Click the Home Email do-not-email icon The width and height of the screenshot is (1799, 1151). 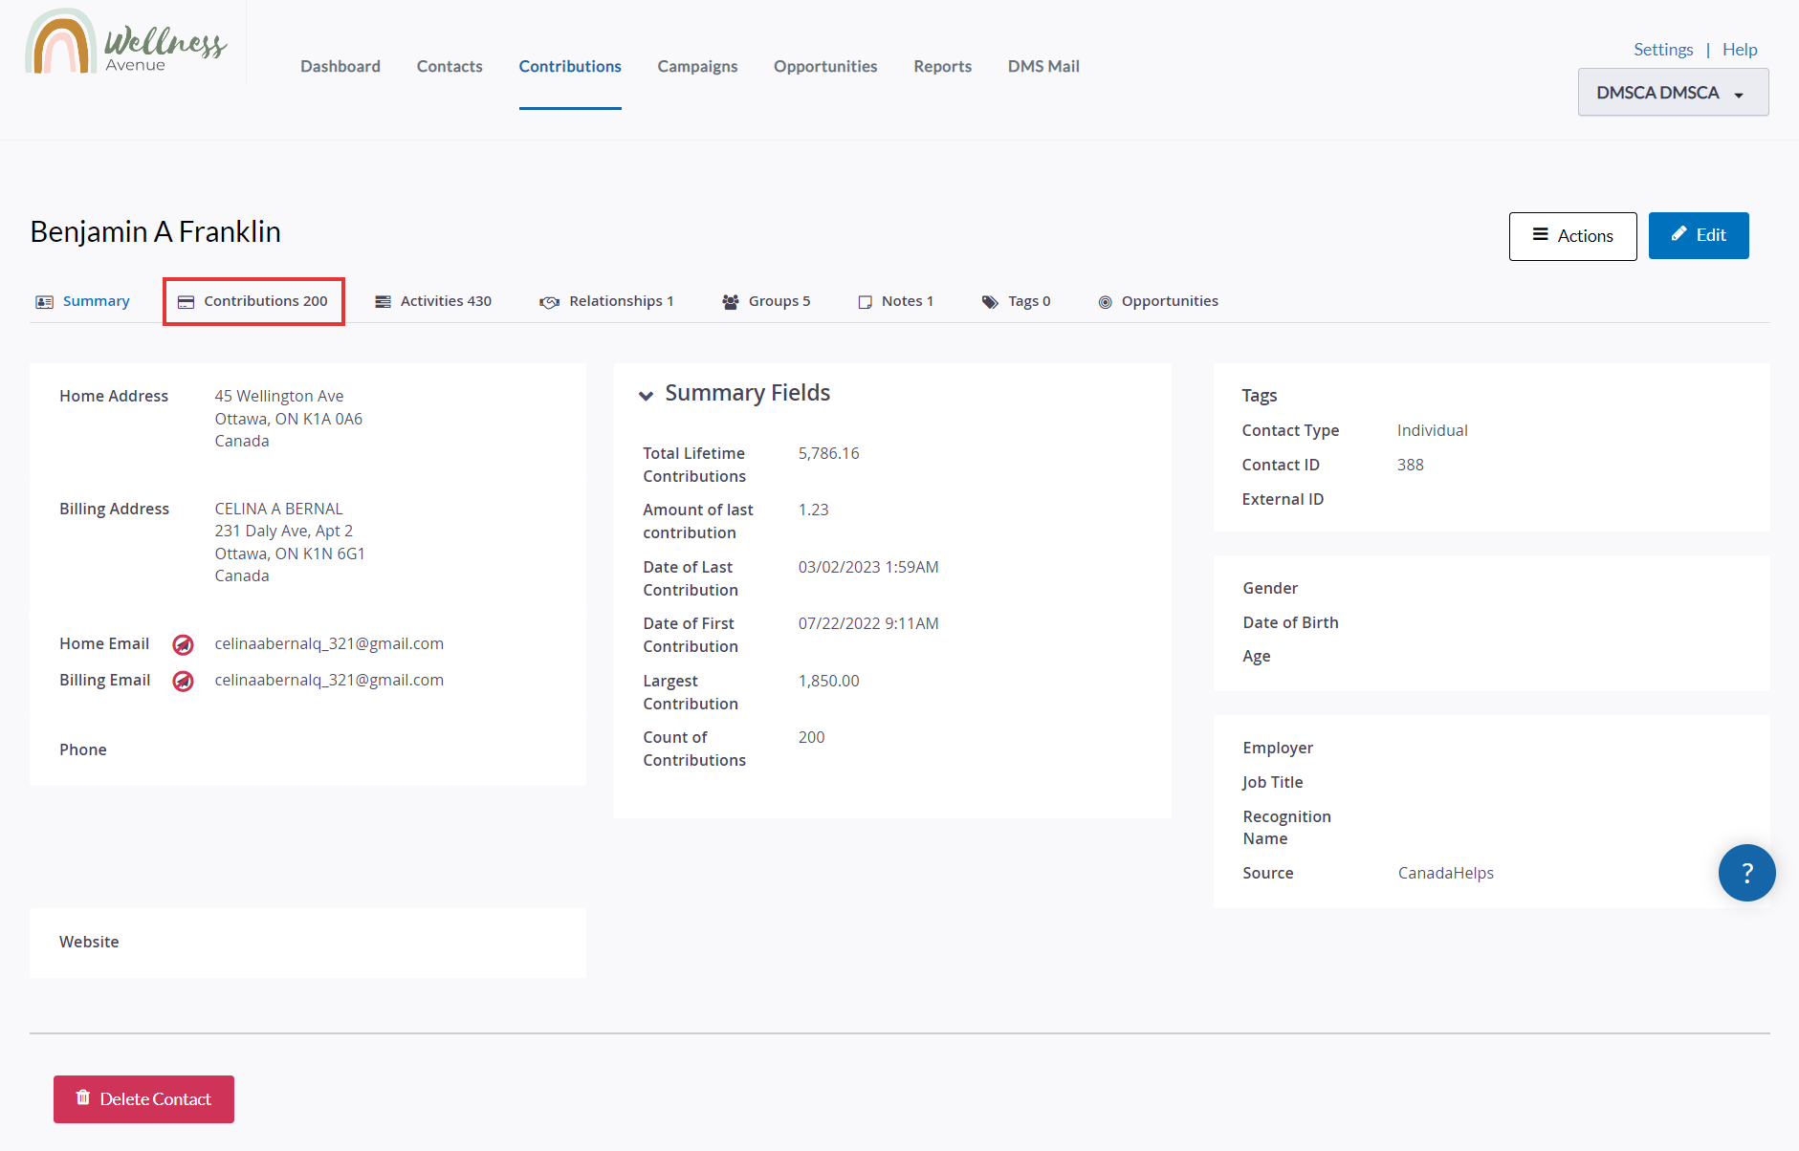(183, 645)
